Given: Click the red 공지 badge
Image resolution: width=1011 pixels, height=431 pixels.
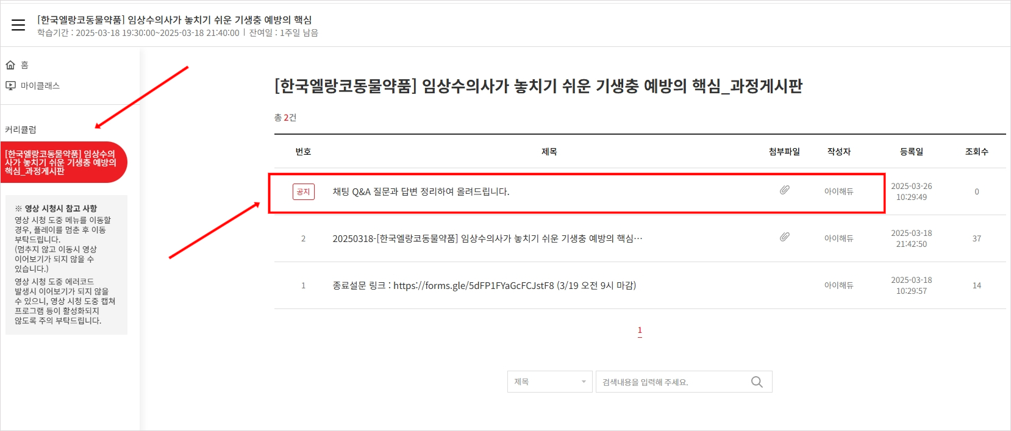Looking at the screenshot, I should coord(303,191).
